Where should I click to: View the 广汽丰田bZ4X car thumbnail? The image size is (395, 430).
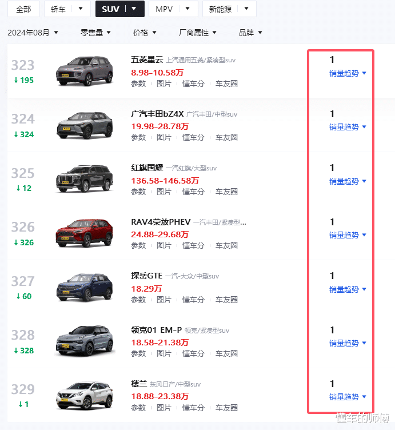[85, 125]
